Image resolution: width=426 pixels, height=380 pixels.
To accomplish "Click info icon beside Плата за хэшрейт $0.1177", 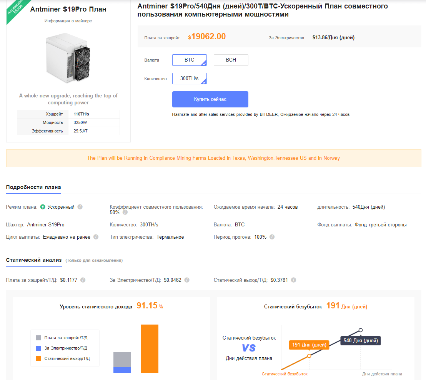I will tap(83, 280).
